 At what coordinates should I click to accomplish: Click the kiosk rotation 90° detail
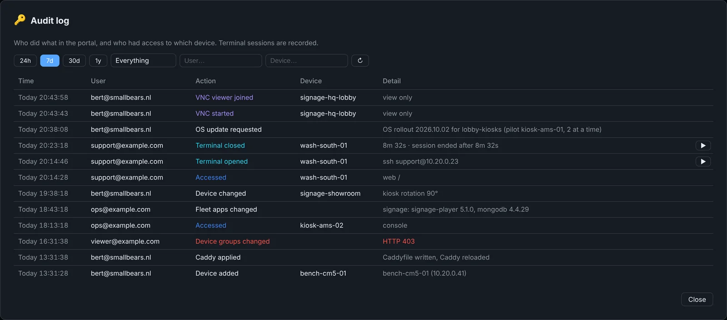pos(410,193)
